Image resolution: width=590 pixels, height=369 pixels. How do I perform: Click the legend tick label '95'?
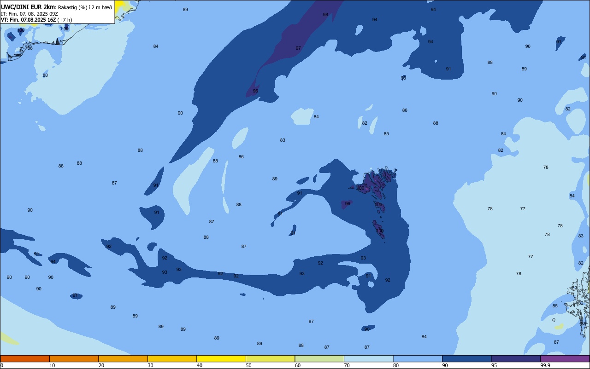click(495, 365)
